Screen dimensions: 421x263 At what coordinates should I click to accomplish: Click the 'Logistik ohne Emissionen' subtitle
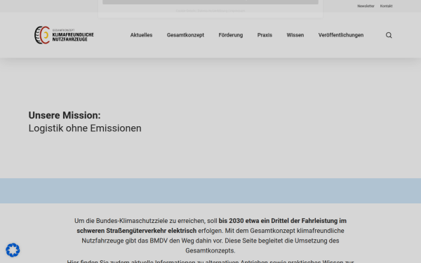[x=85, y=128]
